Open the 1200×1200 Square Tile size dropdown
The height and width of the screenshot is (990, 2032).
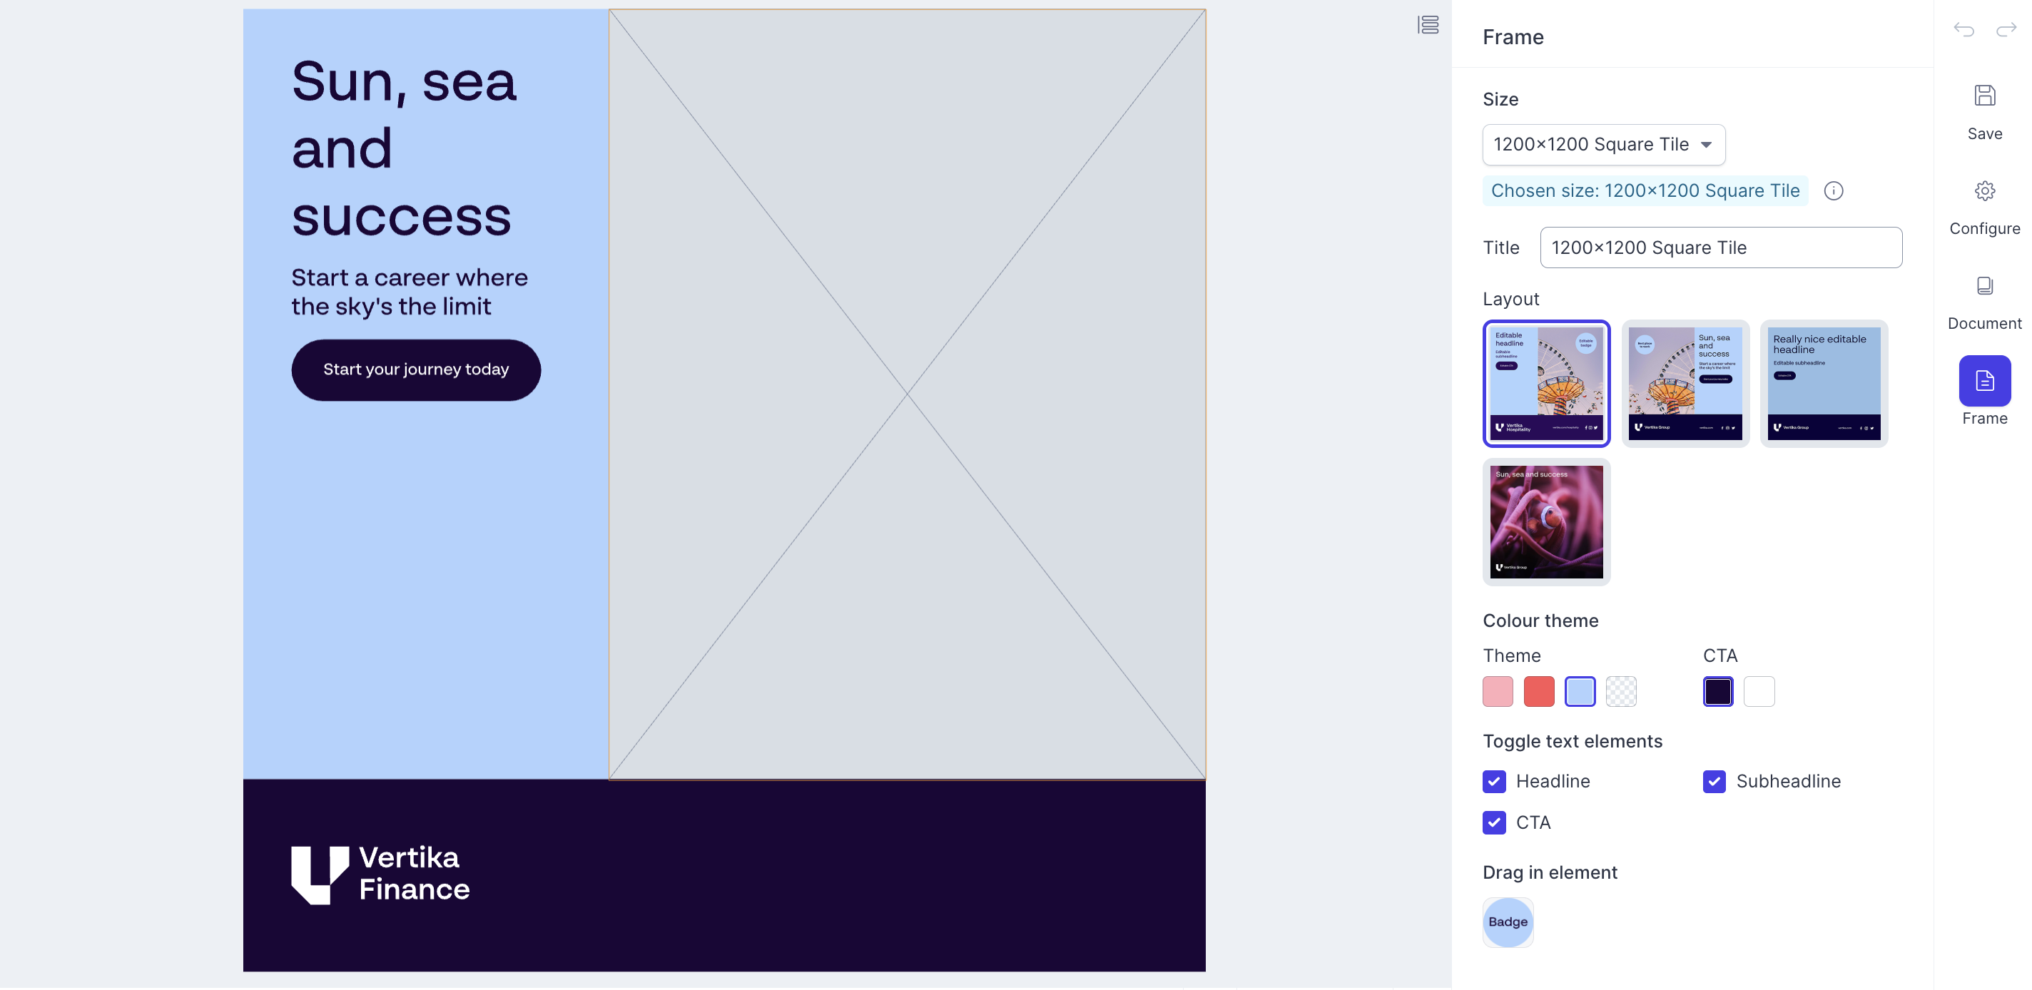click(1604, 144)
